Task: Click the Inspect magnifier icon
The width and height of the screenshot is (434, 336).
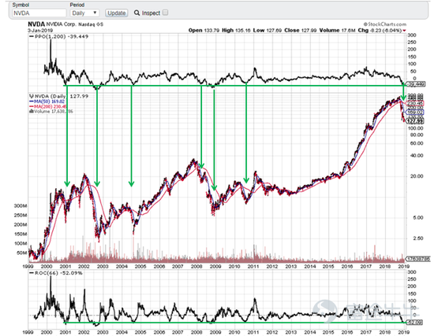Action: 137,13
